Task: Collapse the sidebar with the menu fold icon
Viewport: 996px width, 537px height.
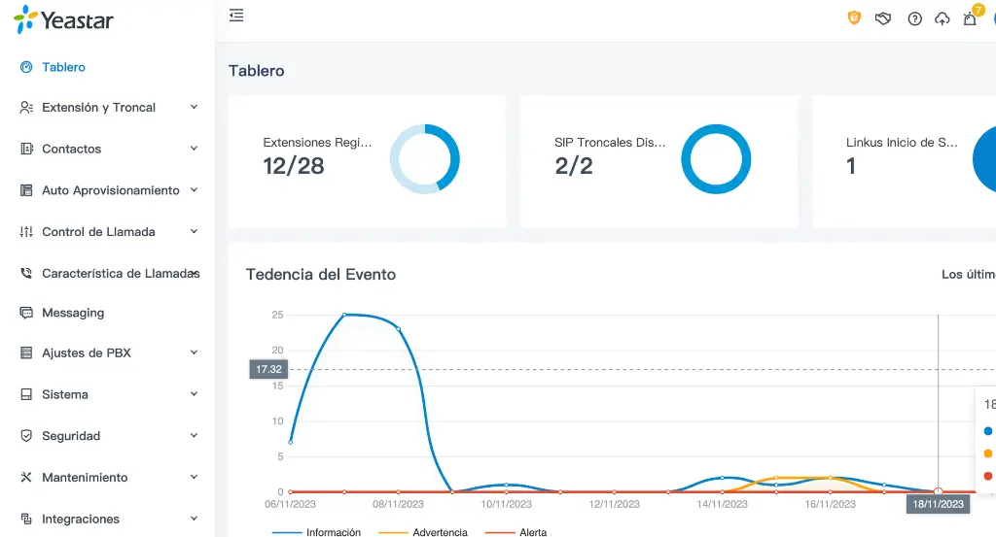Action: tap(236, 16)
